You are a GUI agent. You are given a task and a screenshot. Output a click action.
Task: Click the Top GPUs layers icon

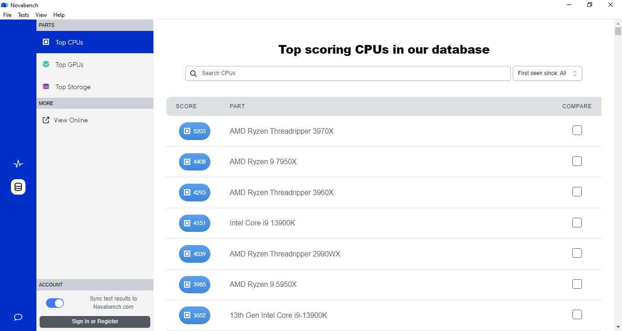[x=46, y=64]
